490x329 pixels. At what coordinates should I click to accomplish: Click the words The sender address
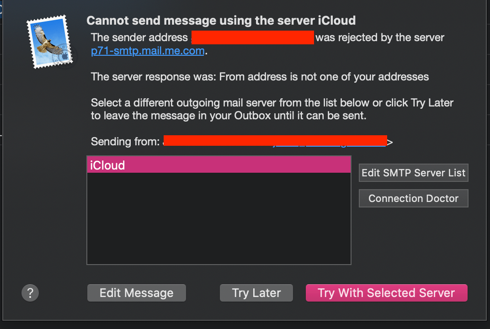coord(139,37)
